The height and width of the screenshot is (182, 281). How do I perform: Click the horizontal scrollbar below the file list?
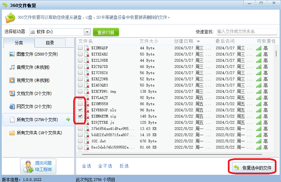tap(172, 154)
